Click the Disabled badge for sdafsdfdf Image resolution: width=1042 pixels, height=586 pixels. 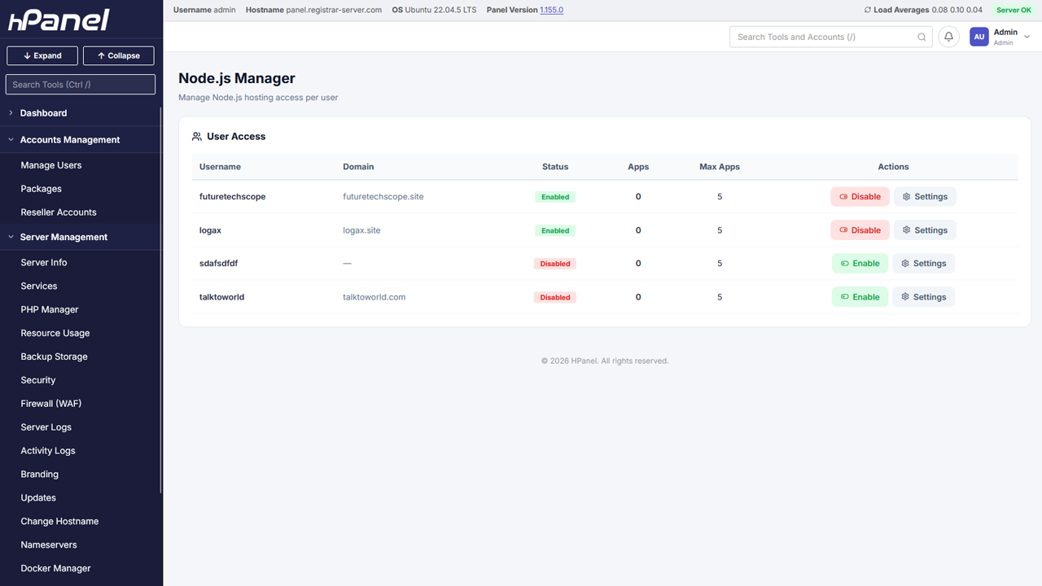point(555,264)
